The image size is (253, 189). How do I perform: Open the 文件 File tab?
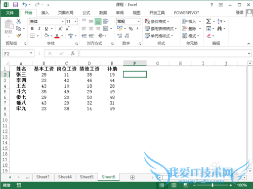point(10,13)
